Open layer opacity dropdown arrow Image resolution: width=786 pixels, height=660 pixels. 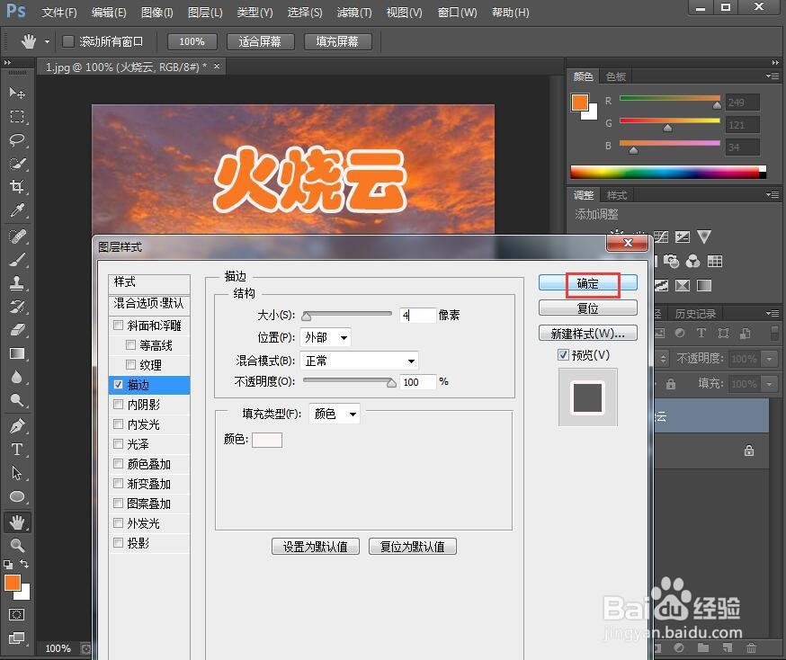[x=769, y=358]
